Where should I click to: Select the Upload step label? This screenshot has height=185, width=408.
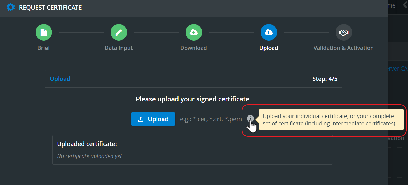269,48
